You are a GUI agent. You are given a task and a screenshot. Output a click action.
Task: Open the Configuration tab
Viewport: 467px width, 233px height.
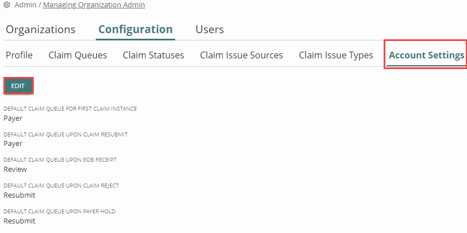point(136,29)
